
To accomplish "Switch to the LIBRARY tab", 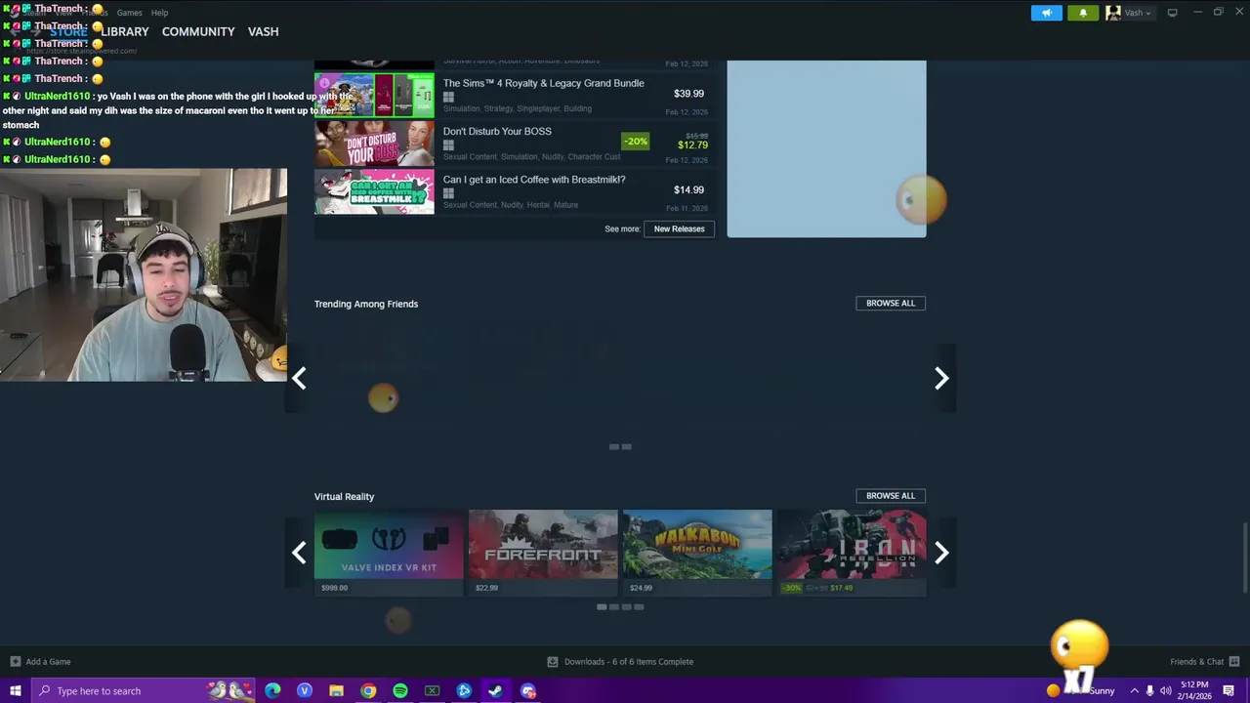I will [x=125, y=31].
